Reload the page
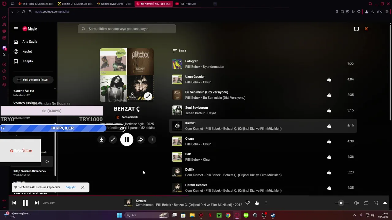Screen dimensions: 392x220 click(24, 12)
